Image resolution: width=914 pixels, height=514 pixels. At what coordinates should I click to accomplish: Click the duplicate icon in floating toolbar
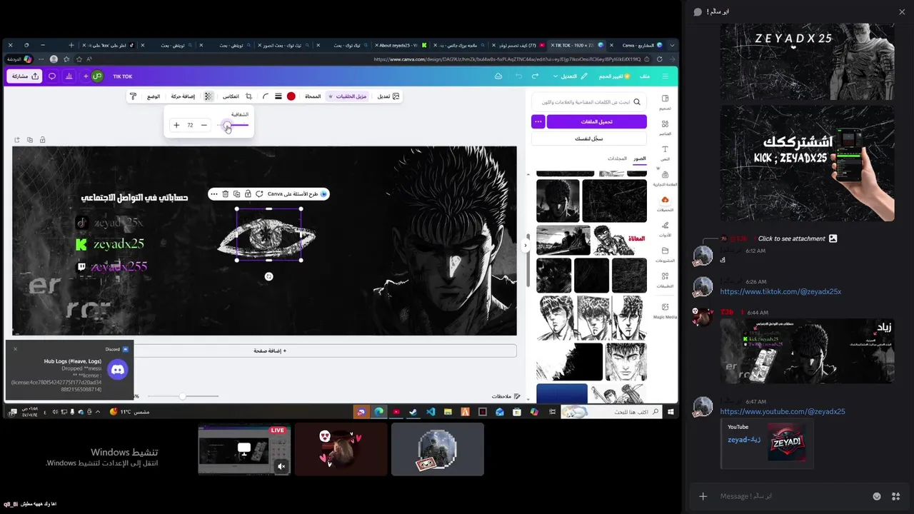click(x=236, y=193)
